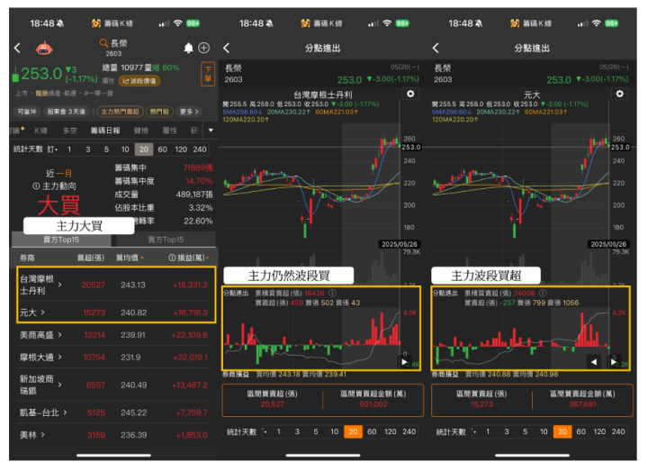Viewport: 648px width, 471px height.
Task: Open the AI robot assistant icon
Action: [44, 49]
